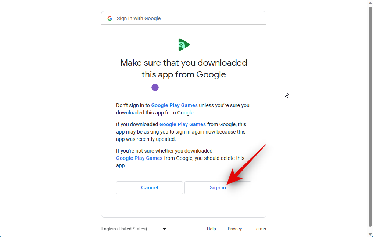
Task: Click the vertical scrollbar thumb
Action: (x=370, y=116)
